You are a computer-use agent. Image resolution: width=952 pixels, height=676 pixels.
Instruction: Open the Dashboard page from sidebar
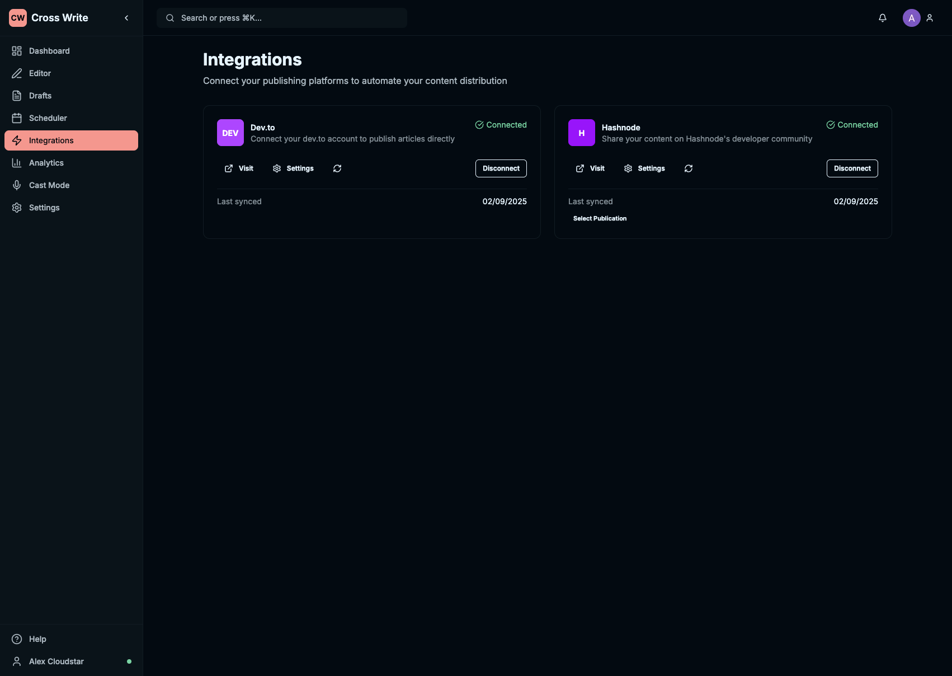click(x=49, y=51)
